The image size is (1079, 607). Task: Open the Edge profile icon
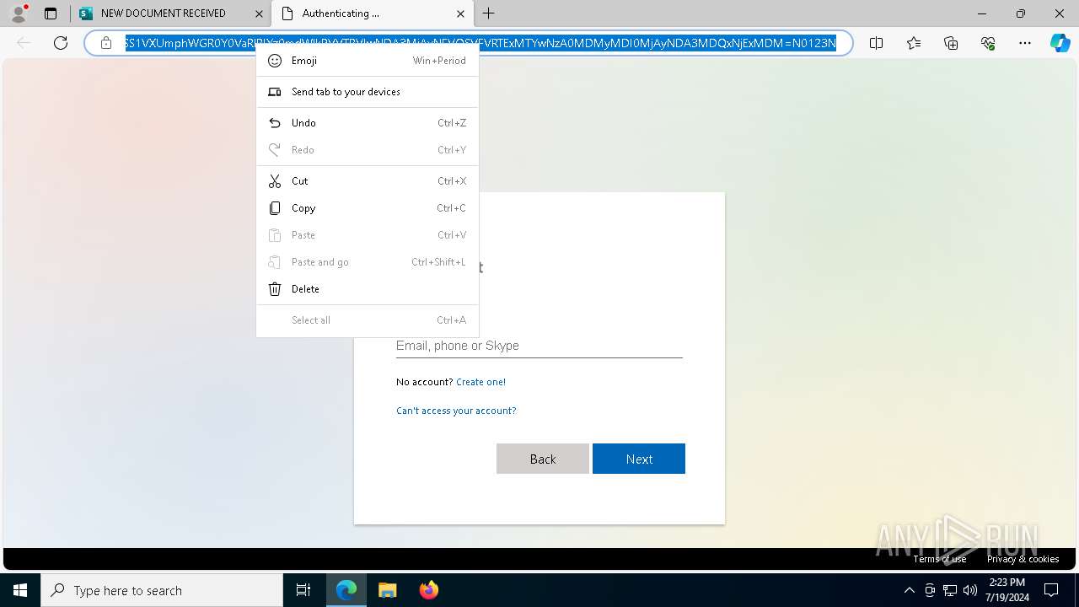tap(19, 13)
